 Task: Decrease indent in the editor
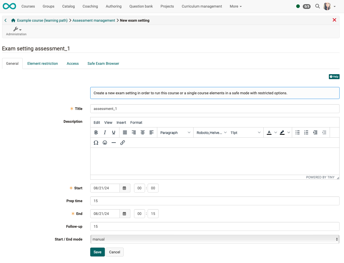pos(324,132)
